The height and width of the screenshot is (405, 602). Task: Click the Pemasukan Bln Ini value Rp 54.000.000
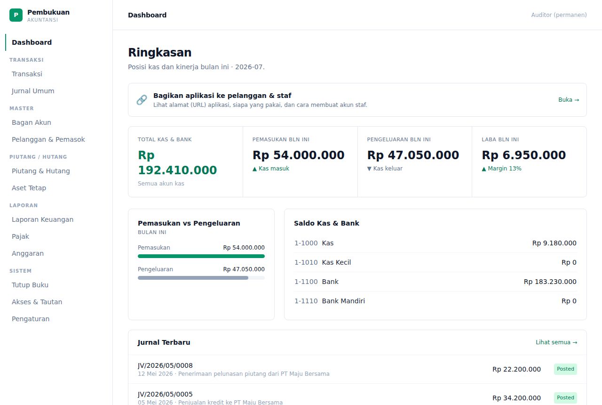tap(299, 155)
